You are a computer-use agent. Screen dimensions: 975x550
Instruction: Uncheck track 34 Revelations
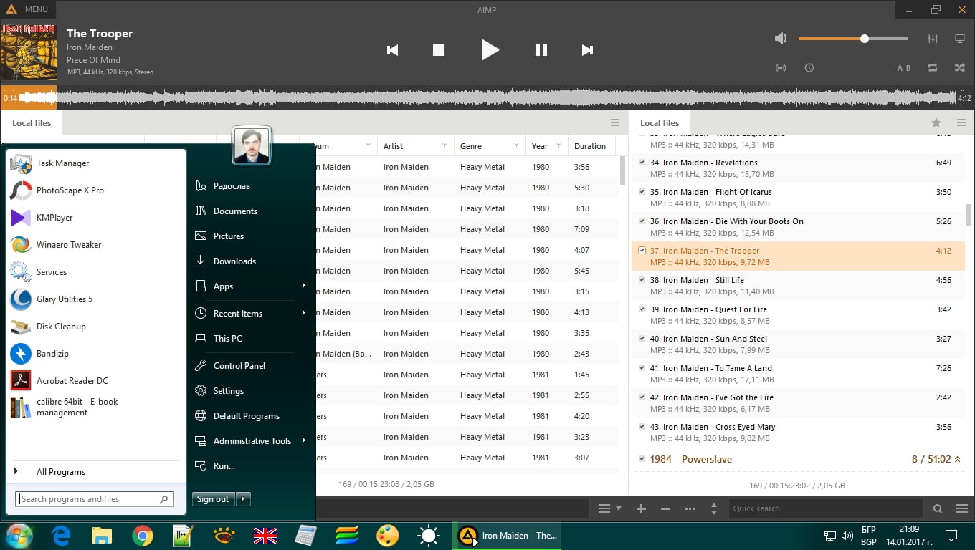(x=642, y=163)
